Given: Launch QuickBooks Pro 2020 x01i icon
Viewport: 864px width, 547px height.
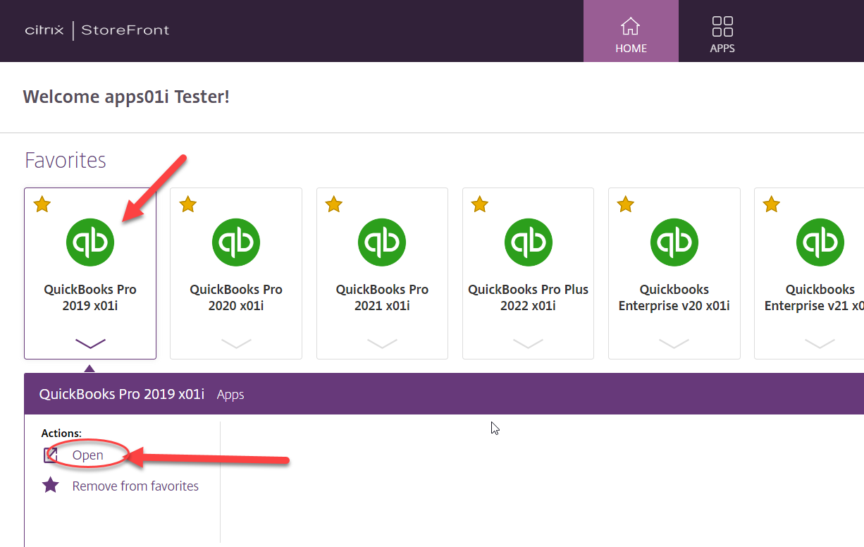Looking at the screenshot, I should pos(236,242).
